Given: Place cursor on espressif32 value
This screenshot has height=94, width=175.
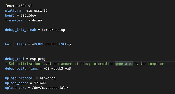Looking at the screenshot, I should (x=37, y=11).
